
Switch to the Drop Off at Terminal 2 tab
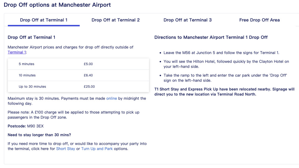point(116,20)
